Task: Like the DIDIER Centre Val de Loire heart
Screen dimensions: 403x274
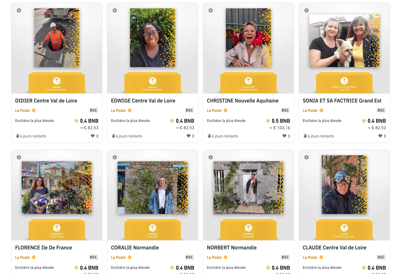Action: 93,136
